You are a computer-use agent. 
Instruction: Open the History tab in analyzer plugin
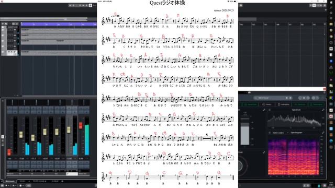[266, 104]
